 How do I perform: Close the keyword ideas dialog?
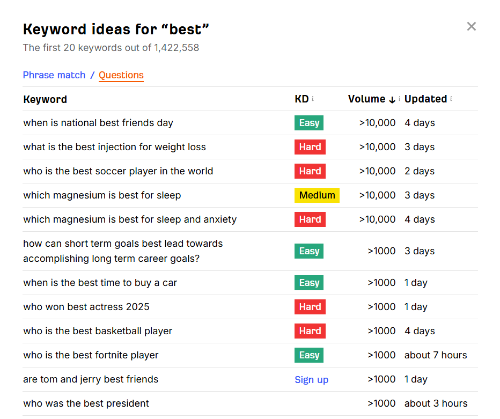tap(471, 26)
